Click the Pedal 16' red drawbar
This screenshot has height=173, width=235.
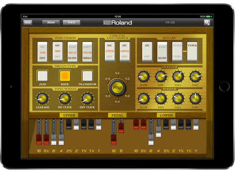[114, 140]
